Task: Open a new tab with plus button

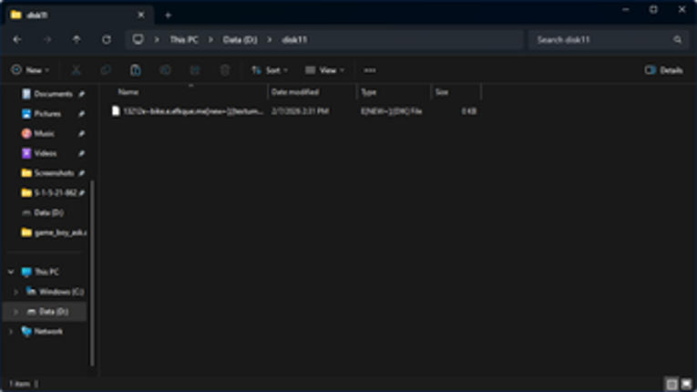Action: [x=168, y=15]
